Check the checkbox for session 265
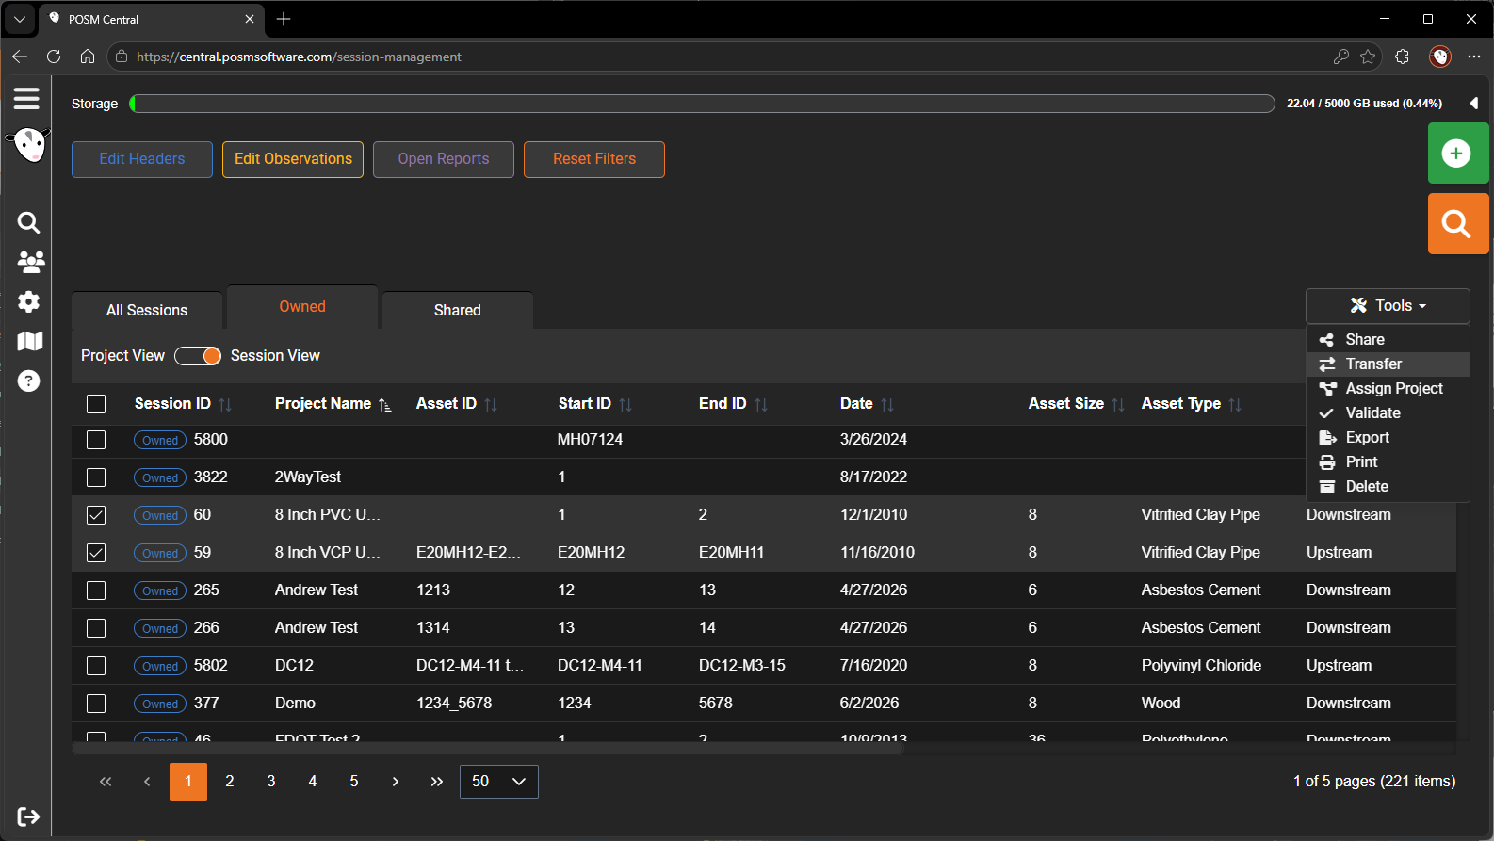Image resolution: width=1494 pixels, height=841 pixels. pyautogui.click(x=96, y=590)
